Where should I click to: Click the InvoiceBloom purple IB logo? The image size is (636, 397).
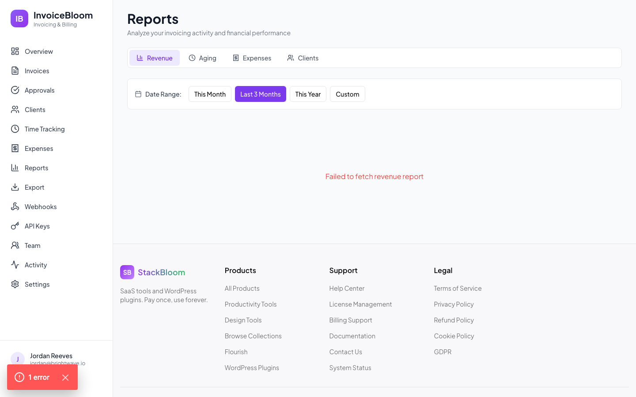tap(19, 19)
